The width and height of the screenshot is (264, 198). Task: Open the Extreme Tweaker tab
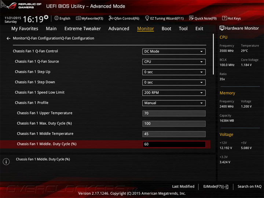click(82, 29)
